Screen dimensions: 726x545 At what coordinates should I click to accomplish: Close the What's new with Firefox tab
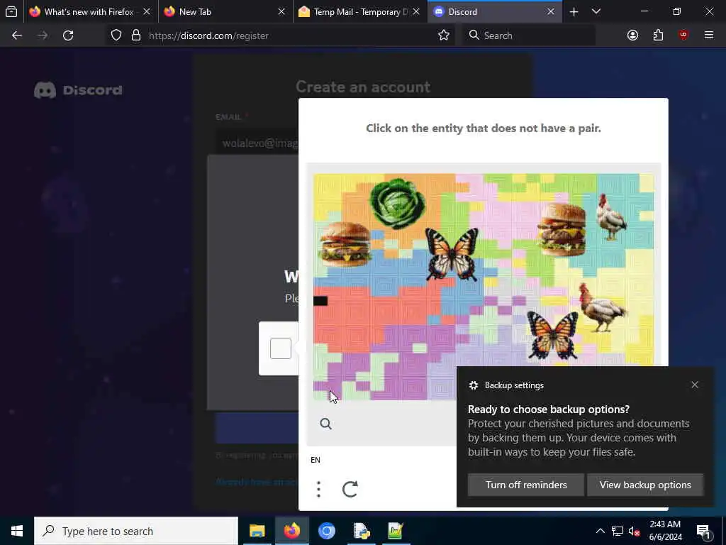pos(146,11)
